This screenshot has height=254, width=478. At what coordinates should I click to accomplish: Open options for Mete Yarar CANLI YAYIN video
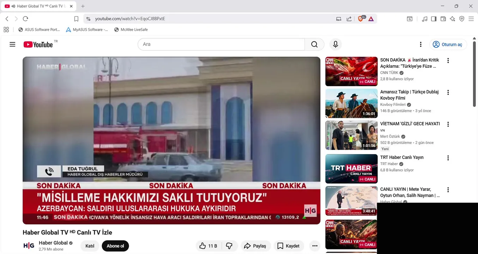click(448, 190)
